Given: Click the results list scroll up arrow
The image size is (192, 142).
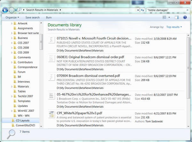Looking at the screenshot, I should click(188, 35).
